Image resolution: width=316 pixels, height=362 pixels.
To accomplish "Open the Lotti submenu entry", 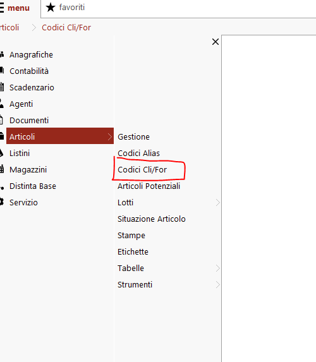I will tap(125, 202).
